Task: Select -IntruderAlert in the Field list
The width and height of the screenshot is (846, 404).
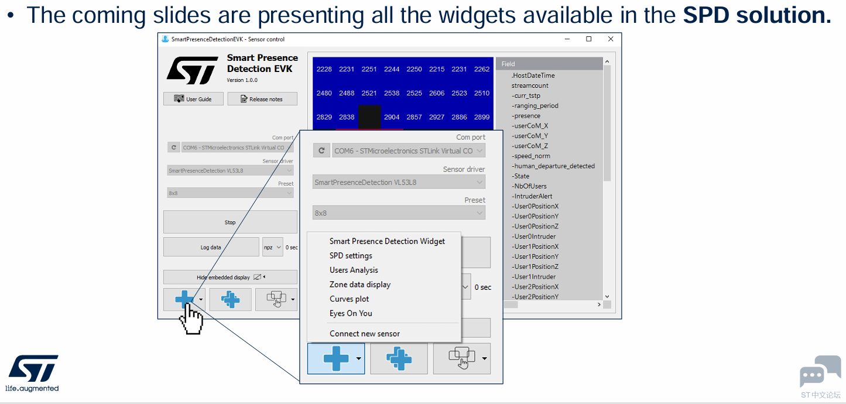Action: coord(532,196)
